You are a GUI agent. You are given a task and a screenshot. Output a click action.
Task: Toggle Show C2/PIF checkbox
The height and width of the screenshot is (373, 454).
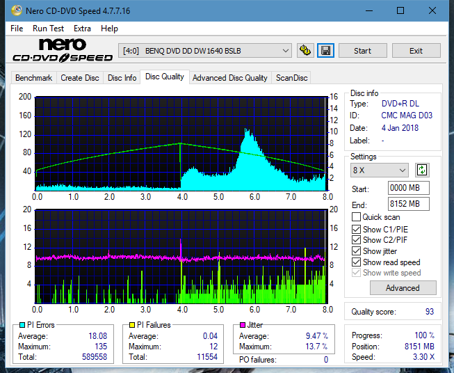pyautogui.click(x=356, y=240)
